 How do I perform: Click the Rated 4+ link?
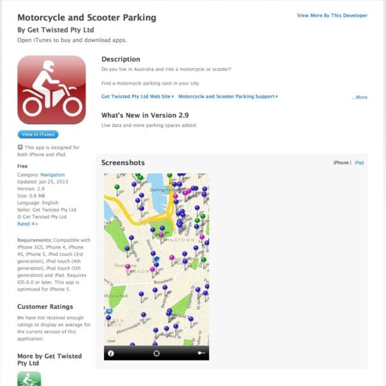(27, 224)
